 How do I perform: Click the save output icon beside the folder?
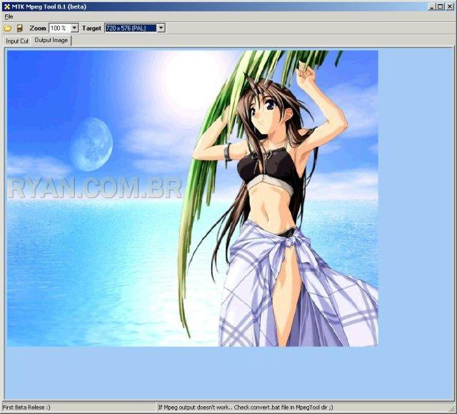(x=20, y=28)
